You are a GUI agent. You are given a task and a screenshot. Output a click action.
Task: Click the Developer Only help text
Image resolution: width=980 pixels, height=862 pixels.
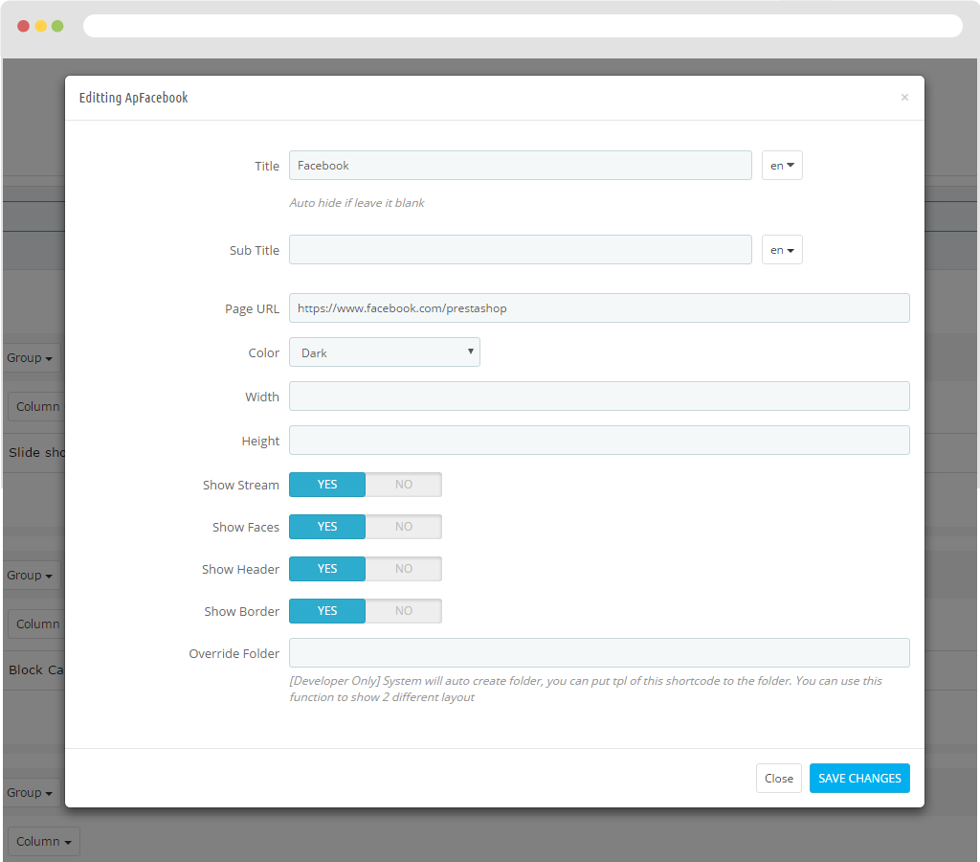(586, 689)
